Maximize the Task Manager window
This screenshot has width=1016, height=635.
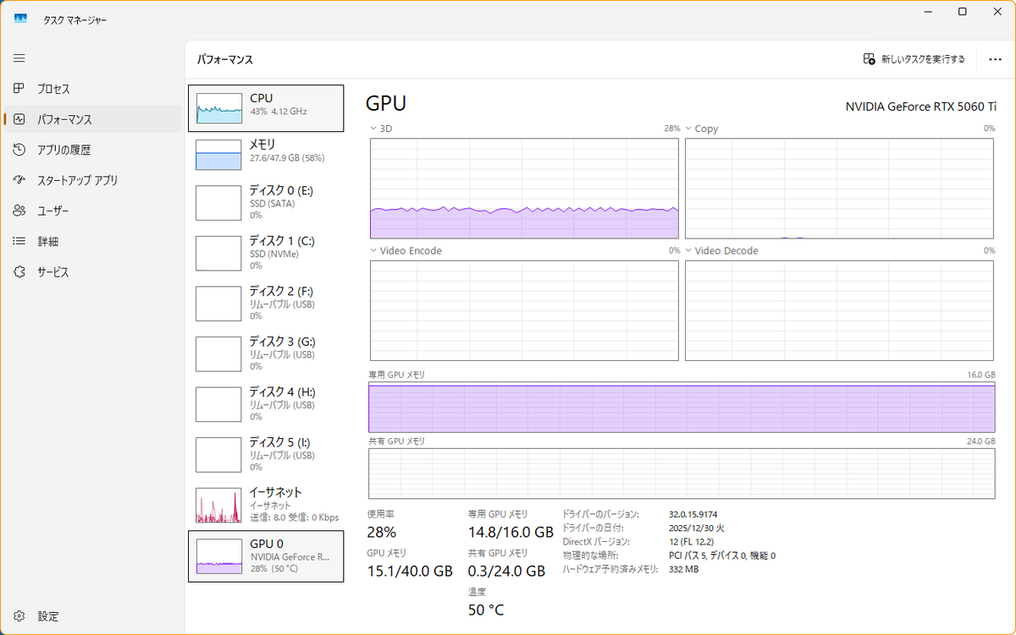[x=963, y=12]
